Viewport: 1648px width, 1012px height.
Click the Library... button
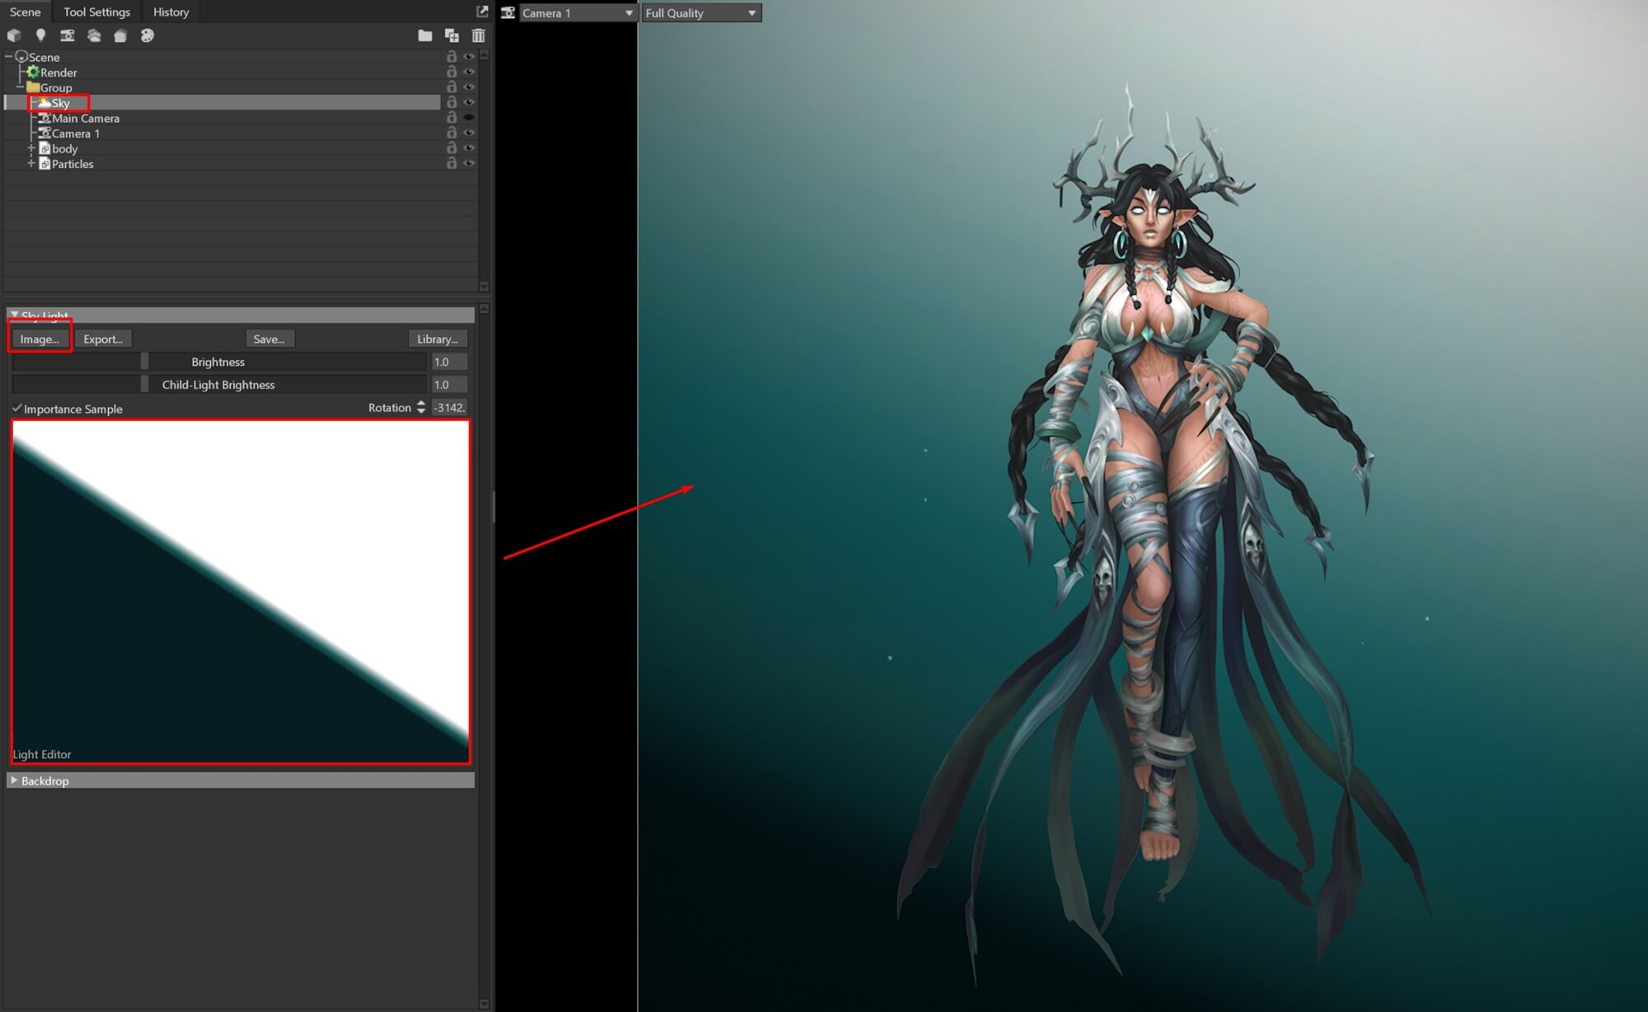click(x=438, y=339)
